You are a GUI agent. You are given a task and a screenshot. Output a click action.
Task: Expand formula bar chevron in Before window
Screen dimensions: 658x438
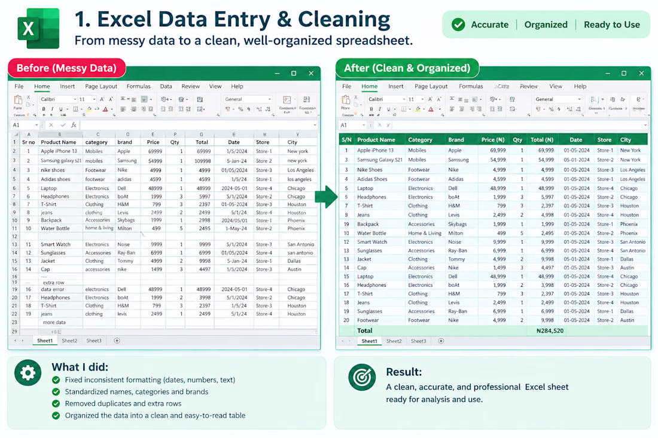pyautogui.click(x=315, y=125)
